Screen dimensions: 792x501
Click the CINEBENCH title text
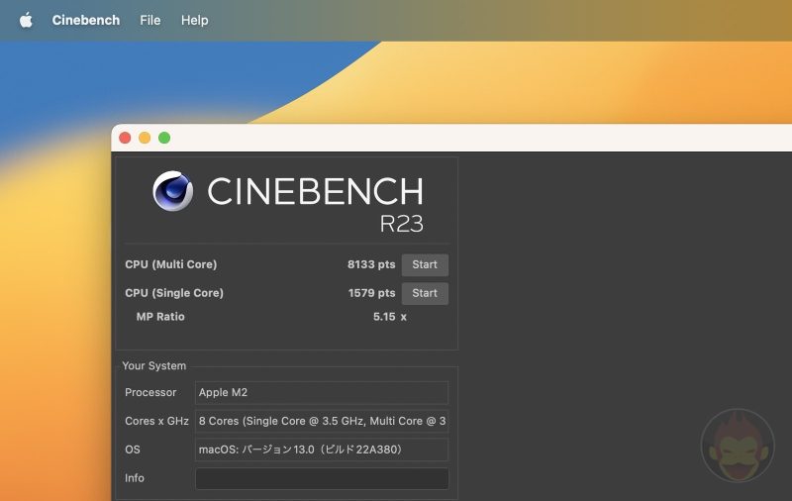coord(315,191)
